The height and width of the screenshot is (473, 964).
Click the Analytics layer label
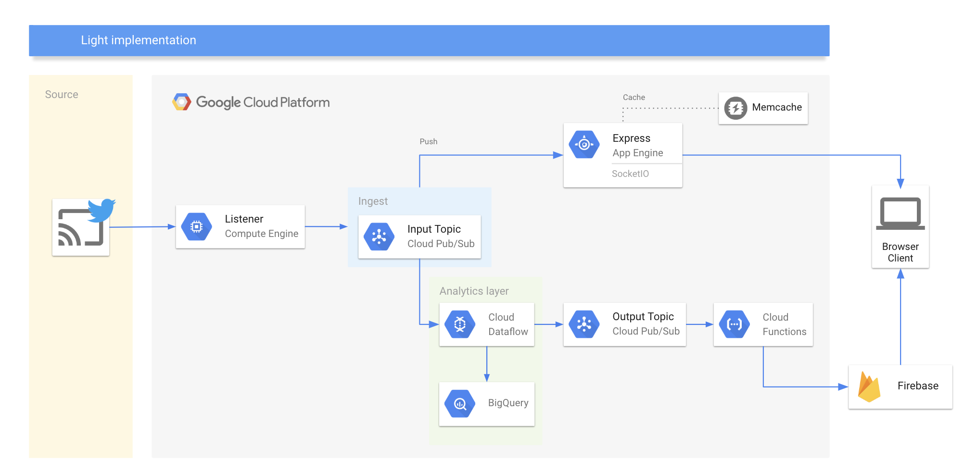[474, 291]
